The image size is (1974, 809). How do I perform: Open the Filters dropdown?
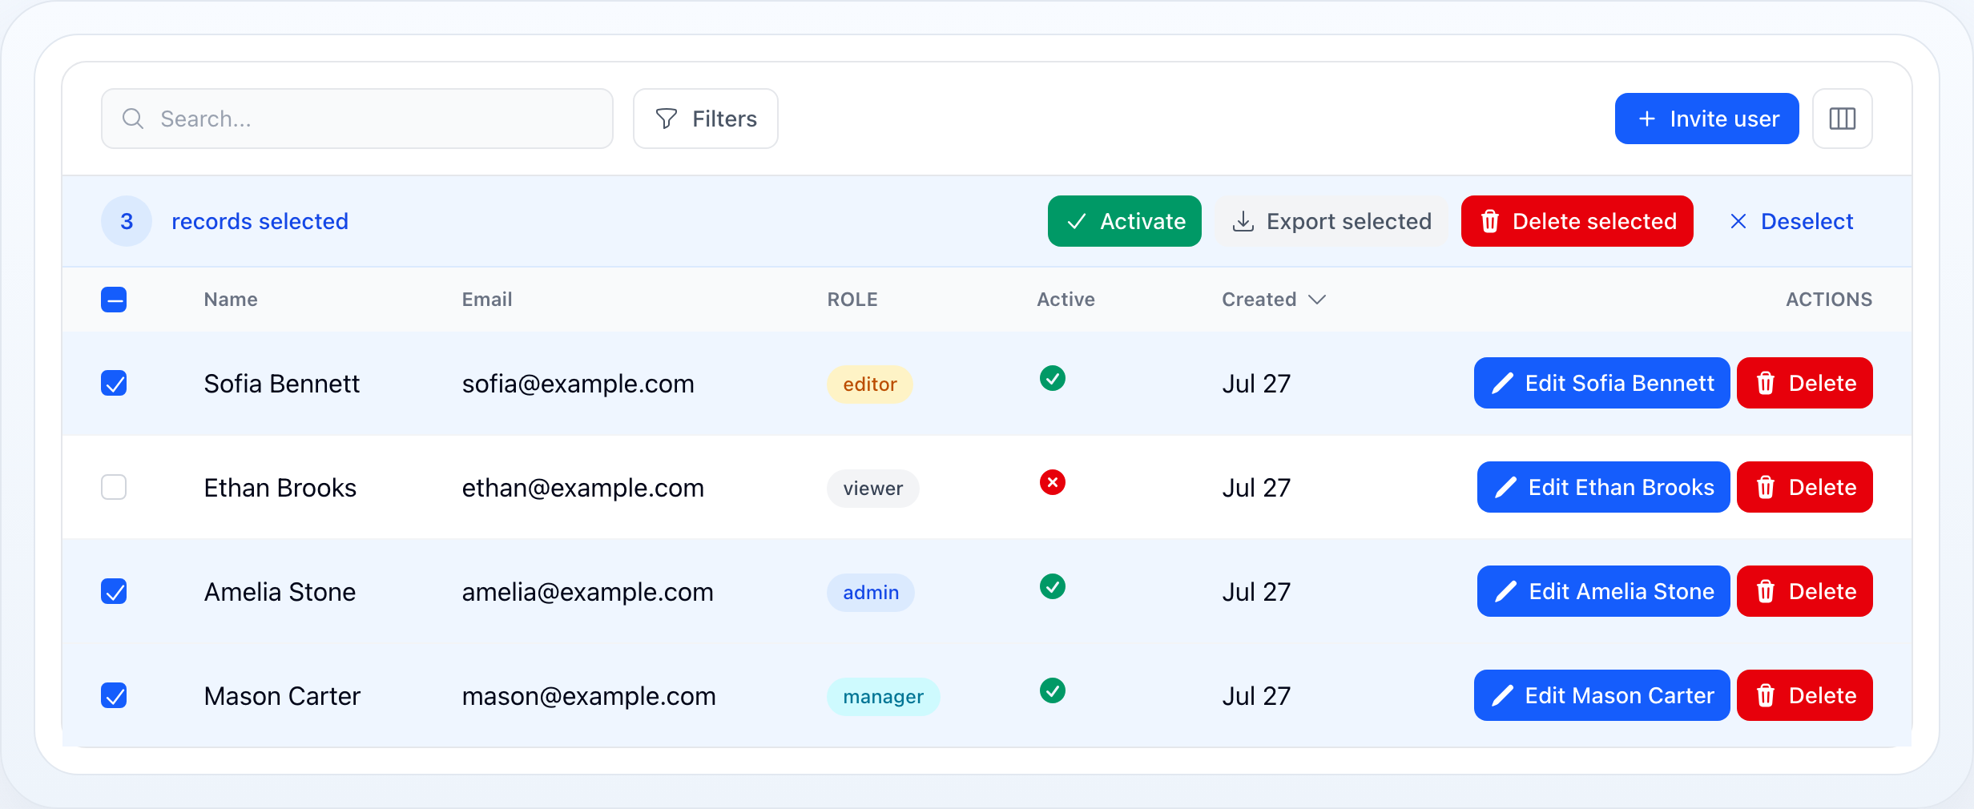pyautogui.click(x=705, y=119)
